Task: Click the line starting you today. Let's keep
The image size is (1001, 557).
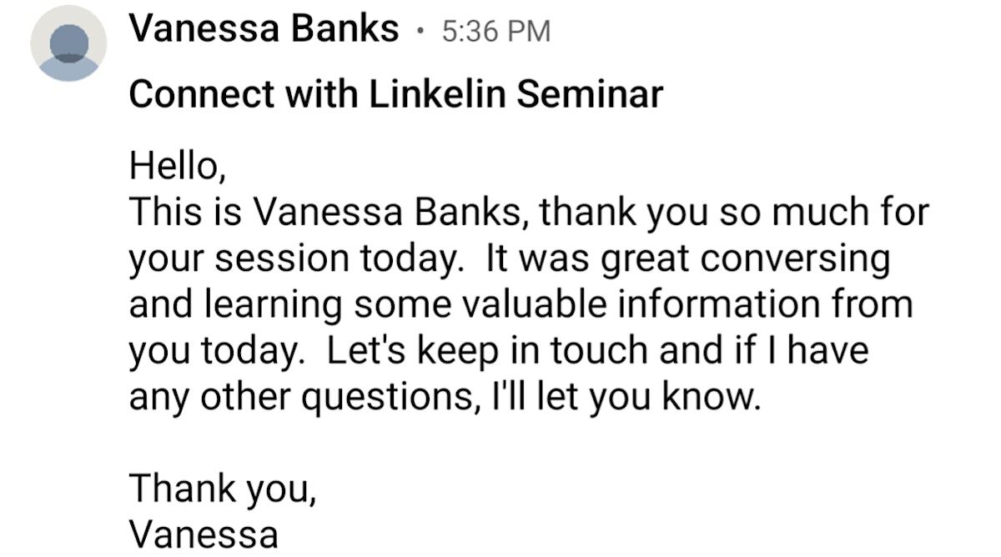Action: click(x=499, y=352)
